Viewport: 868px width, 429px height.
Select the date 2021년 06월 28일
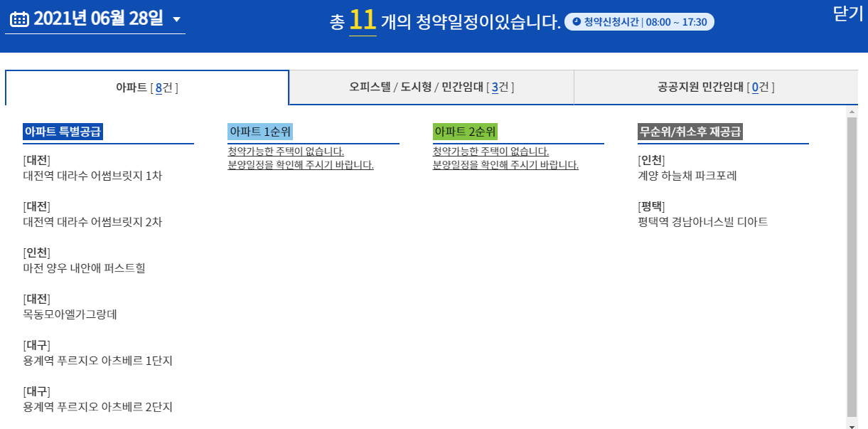click(x=98, y=19)
